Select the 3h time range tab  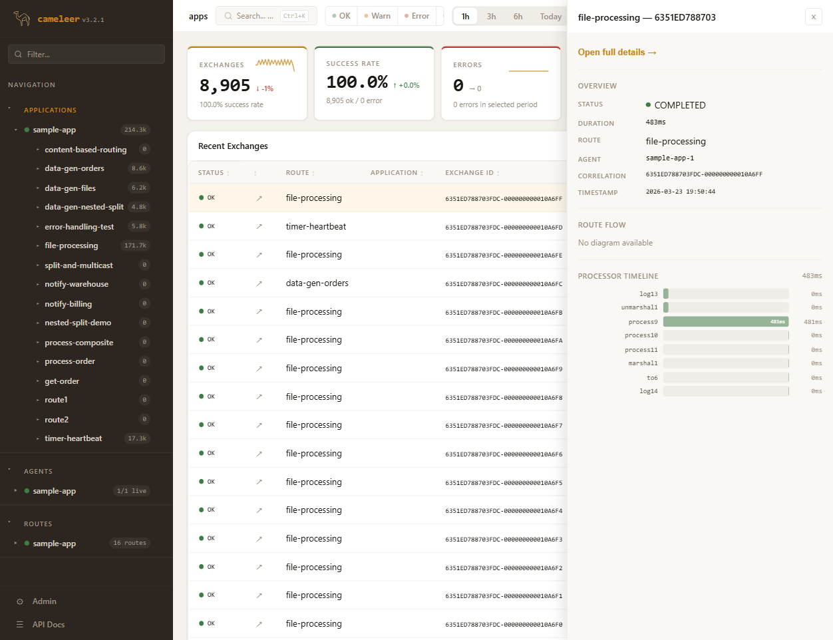click(491, 17)
